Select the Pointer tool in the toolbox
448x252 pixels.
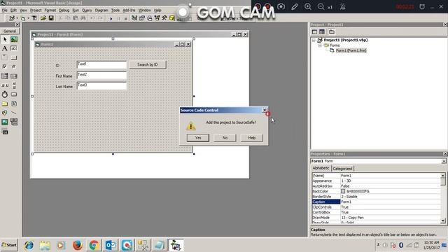[5, 39]
